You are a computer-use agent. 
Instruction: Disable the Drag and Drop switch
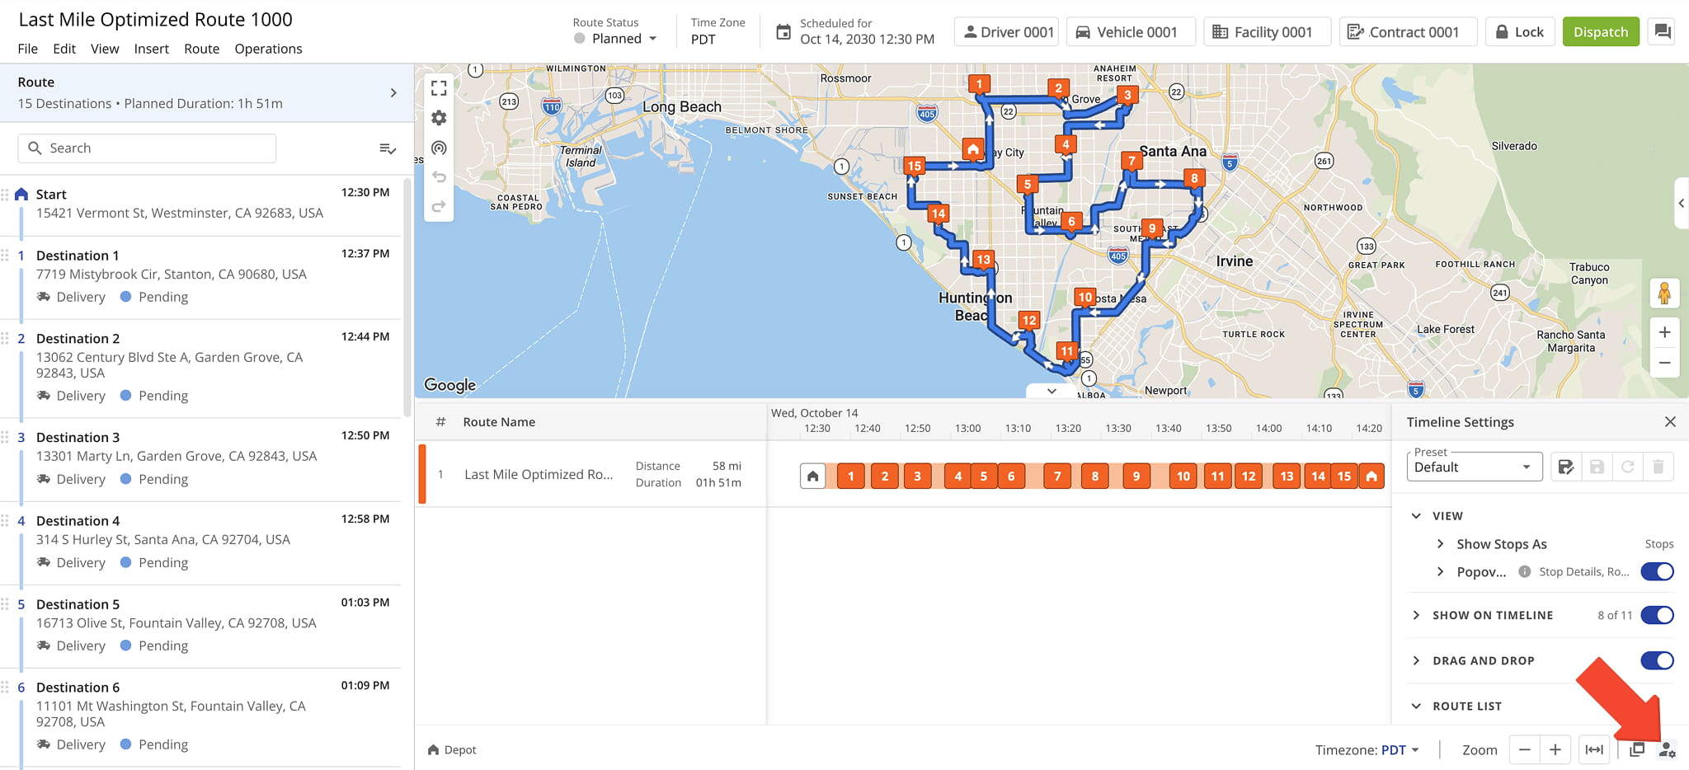(1657, 660)
